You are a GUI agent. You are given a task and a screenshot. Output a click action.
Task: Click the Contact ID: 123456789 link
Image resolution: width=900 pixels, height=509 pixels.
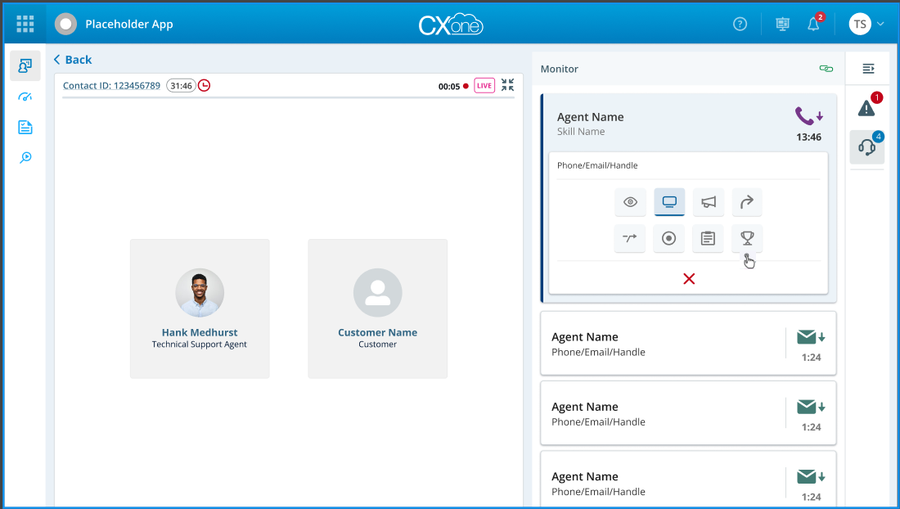[x=111, y=86]
